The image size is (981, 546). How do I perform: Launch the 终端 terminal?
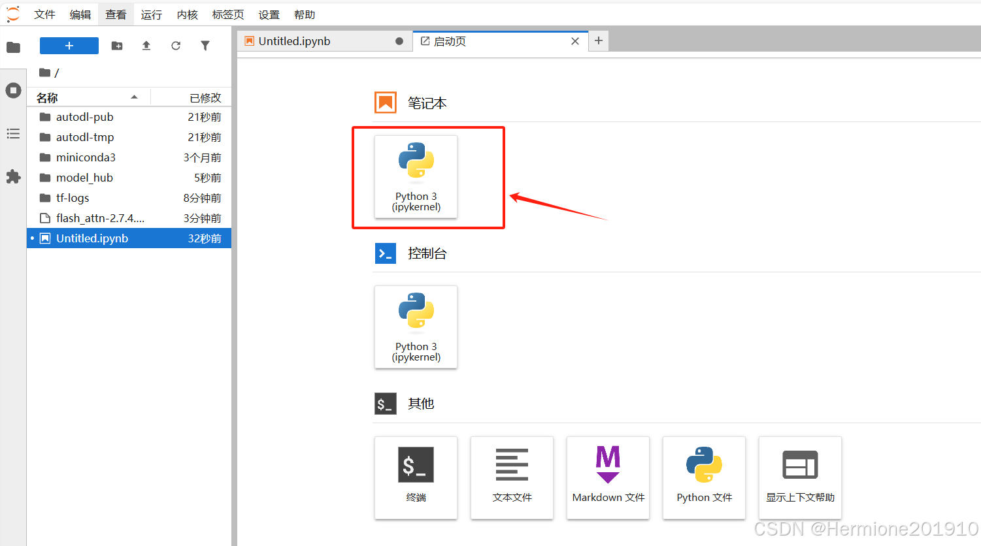coord(416,477)
